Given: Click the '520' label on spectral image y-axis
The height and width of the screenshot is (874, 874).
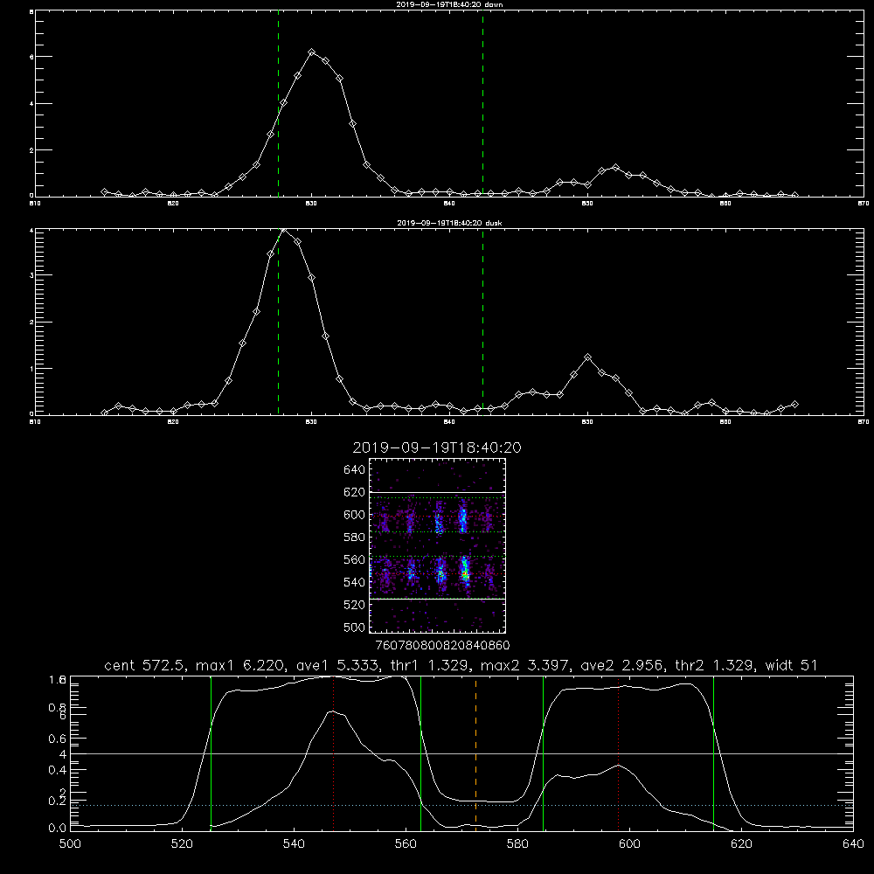Looking at the screenshot, I should click(355, 605).
